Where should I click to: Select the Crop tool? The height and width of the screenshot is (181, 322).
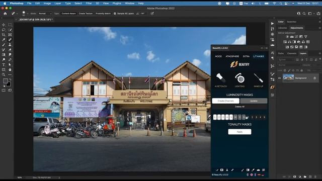click(4, 35)
